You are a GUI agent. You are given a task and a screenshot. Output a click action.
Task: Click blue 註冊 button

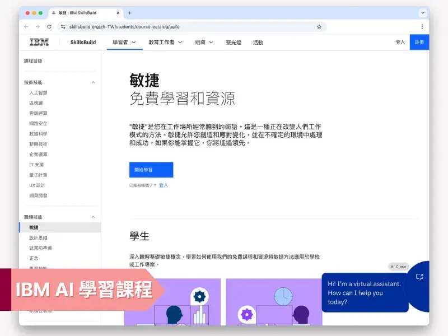click(419, 43)
